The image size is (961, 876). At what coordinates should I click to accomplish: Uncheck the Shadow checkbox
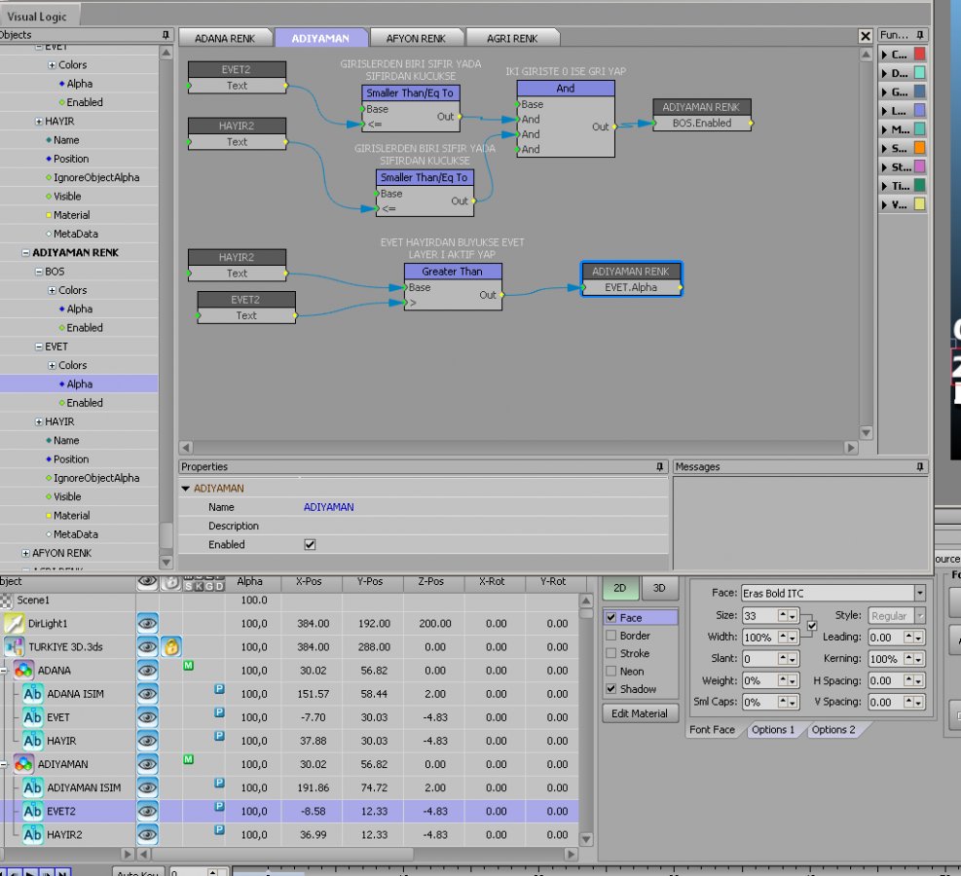pos(610,689)
